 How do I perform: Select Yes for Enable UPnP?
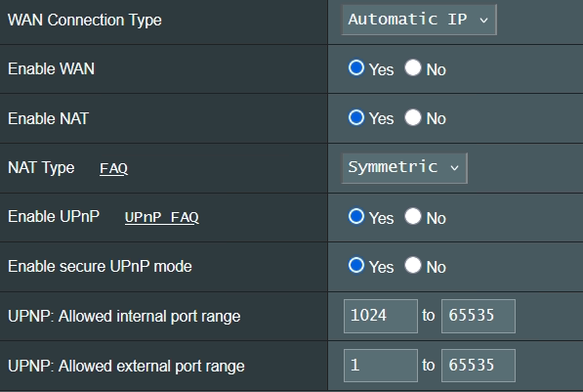356,216
